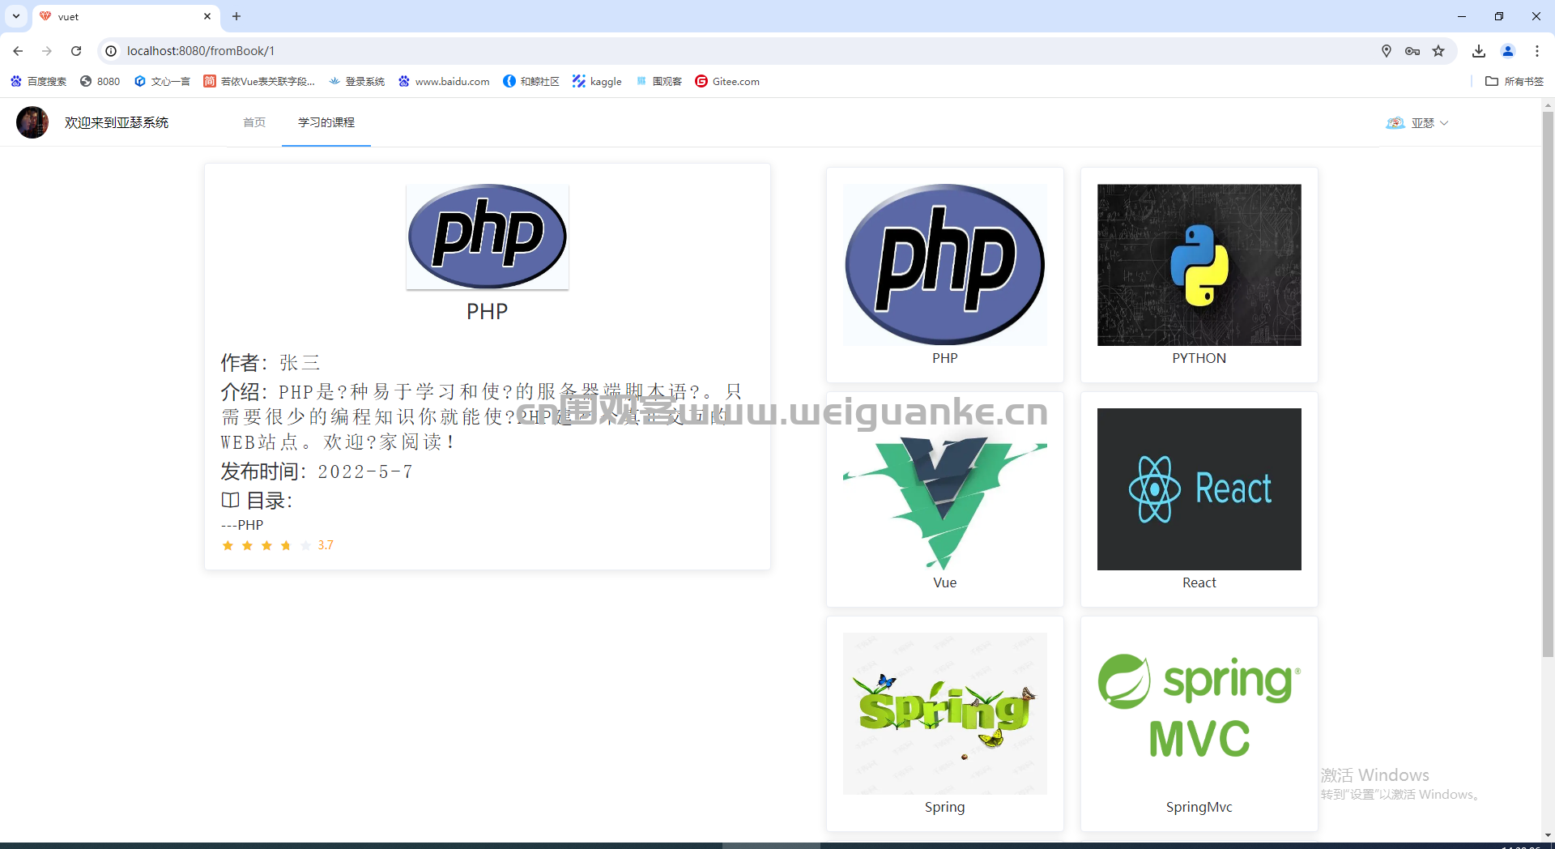1555x849 pixels.
Task: Open the Chrome profile avatar
Action: pyautogui.click(x=1508, y=51)
